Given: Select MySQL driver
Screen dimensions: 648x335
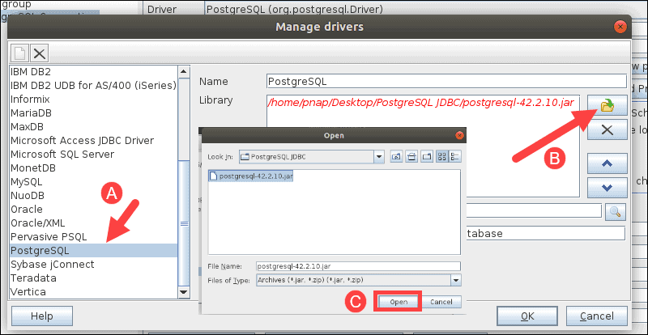Looking at the screenshot, I should pos(93,182).
